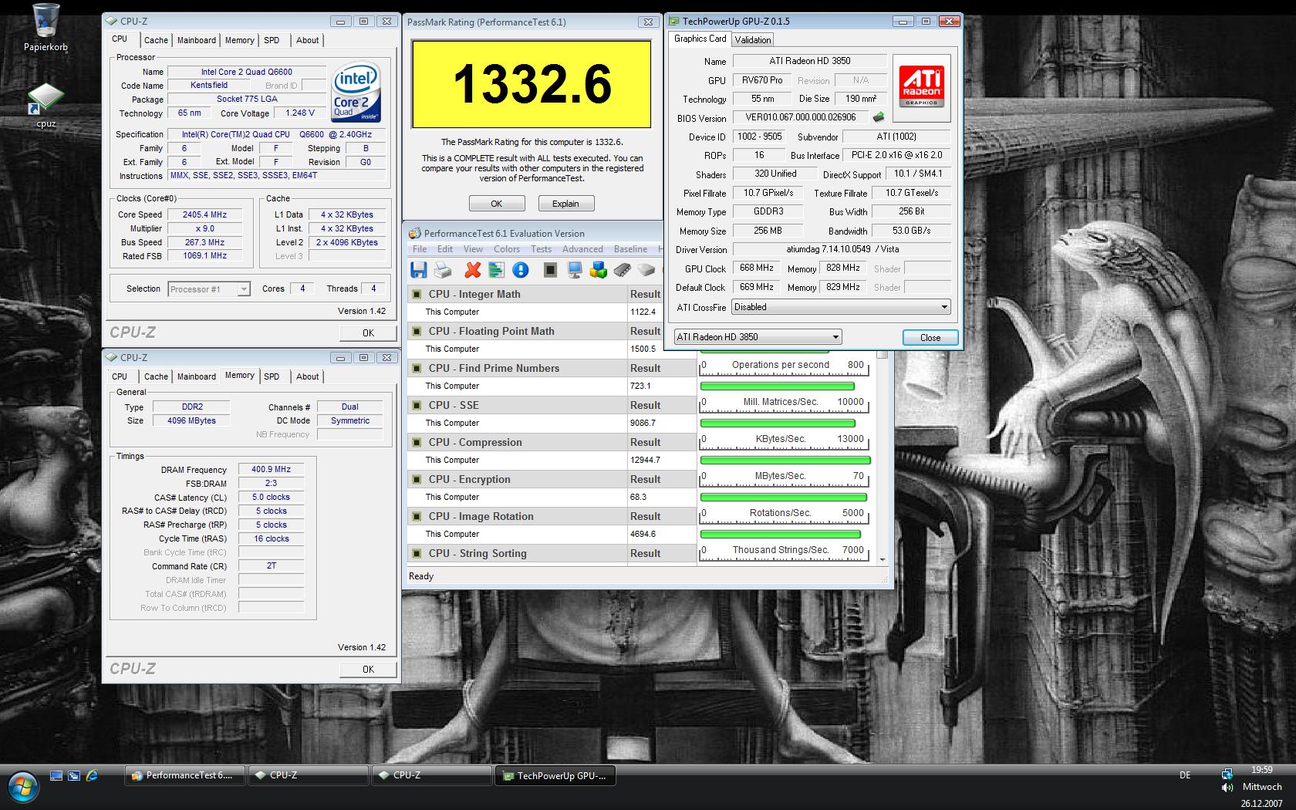Switch to Mainboard tab in top CPU-Z window
This screenshot has height=810, width=1296.
[197, 40]
